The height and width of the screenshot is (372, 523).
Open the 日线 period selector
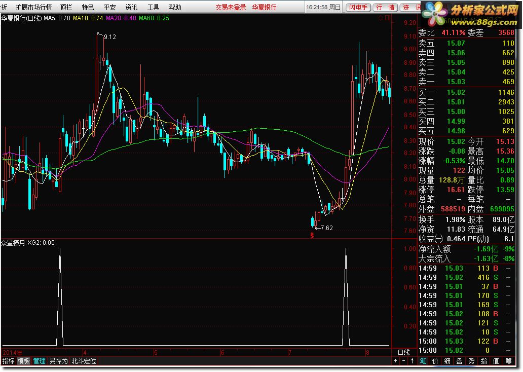tap(403, 352)
